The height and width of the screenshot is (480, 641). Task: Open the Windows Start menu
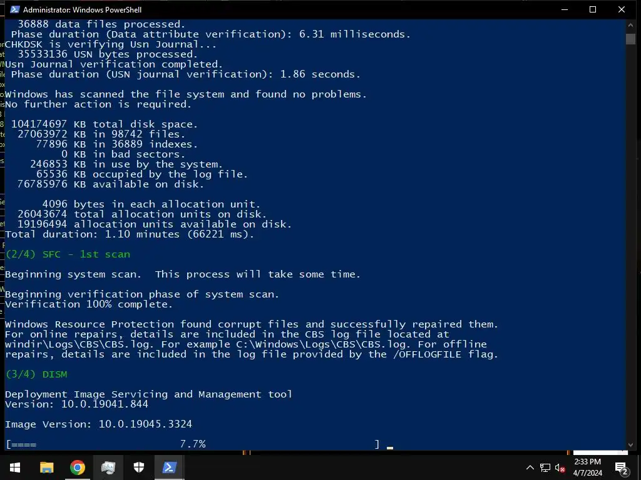click(x=15, y=467)
